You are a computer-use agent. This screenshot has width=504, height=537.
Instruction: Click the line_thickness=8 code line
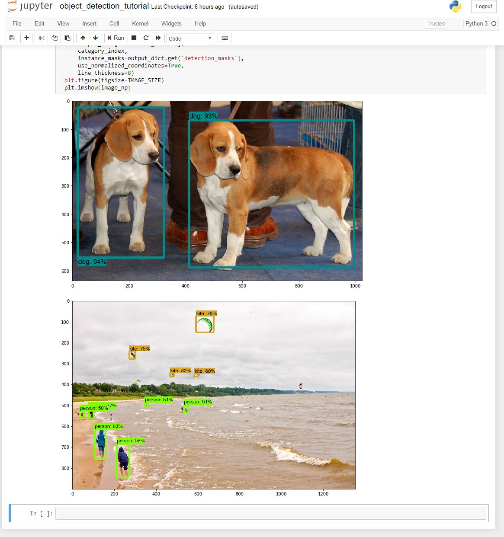(x=106, y=73)
